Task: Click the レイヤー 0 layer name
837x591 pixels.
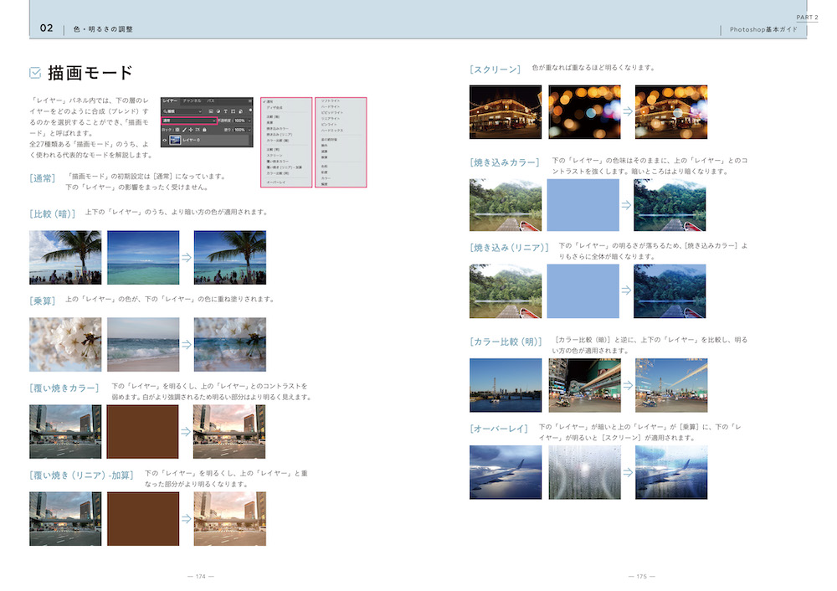Action: click(191, 140)
